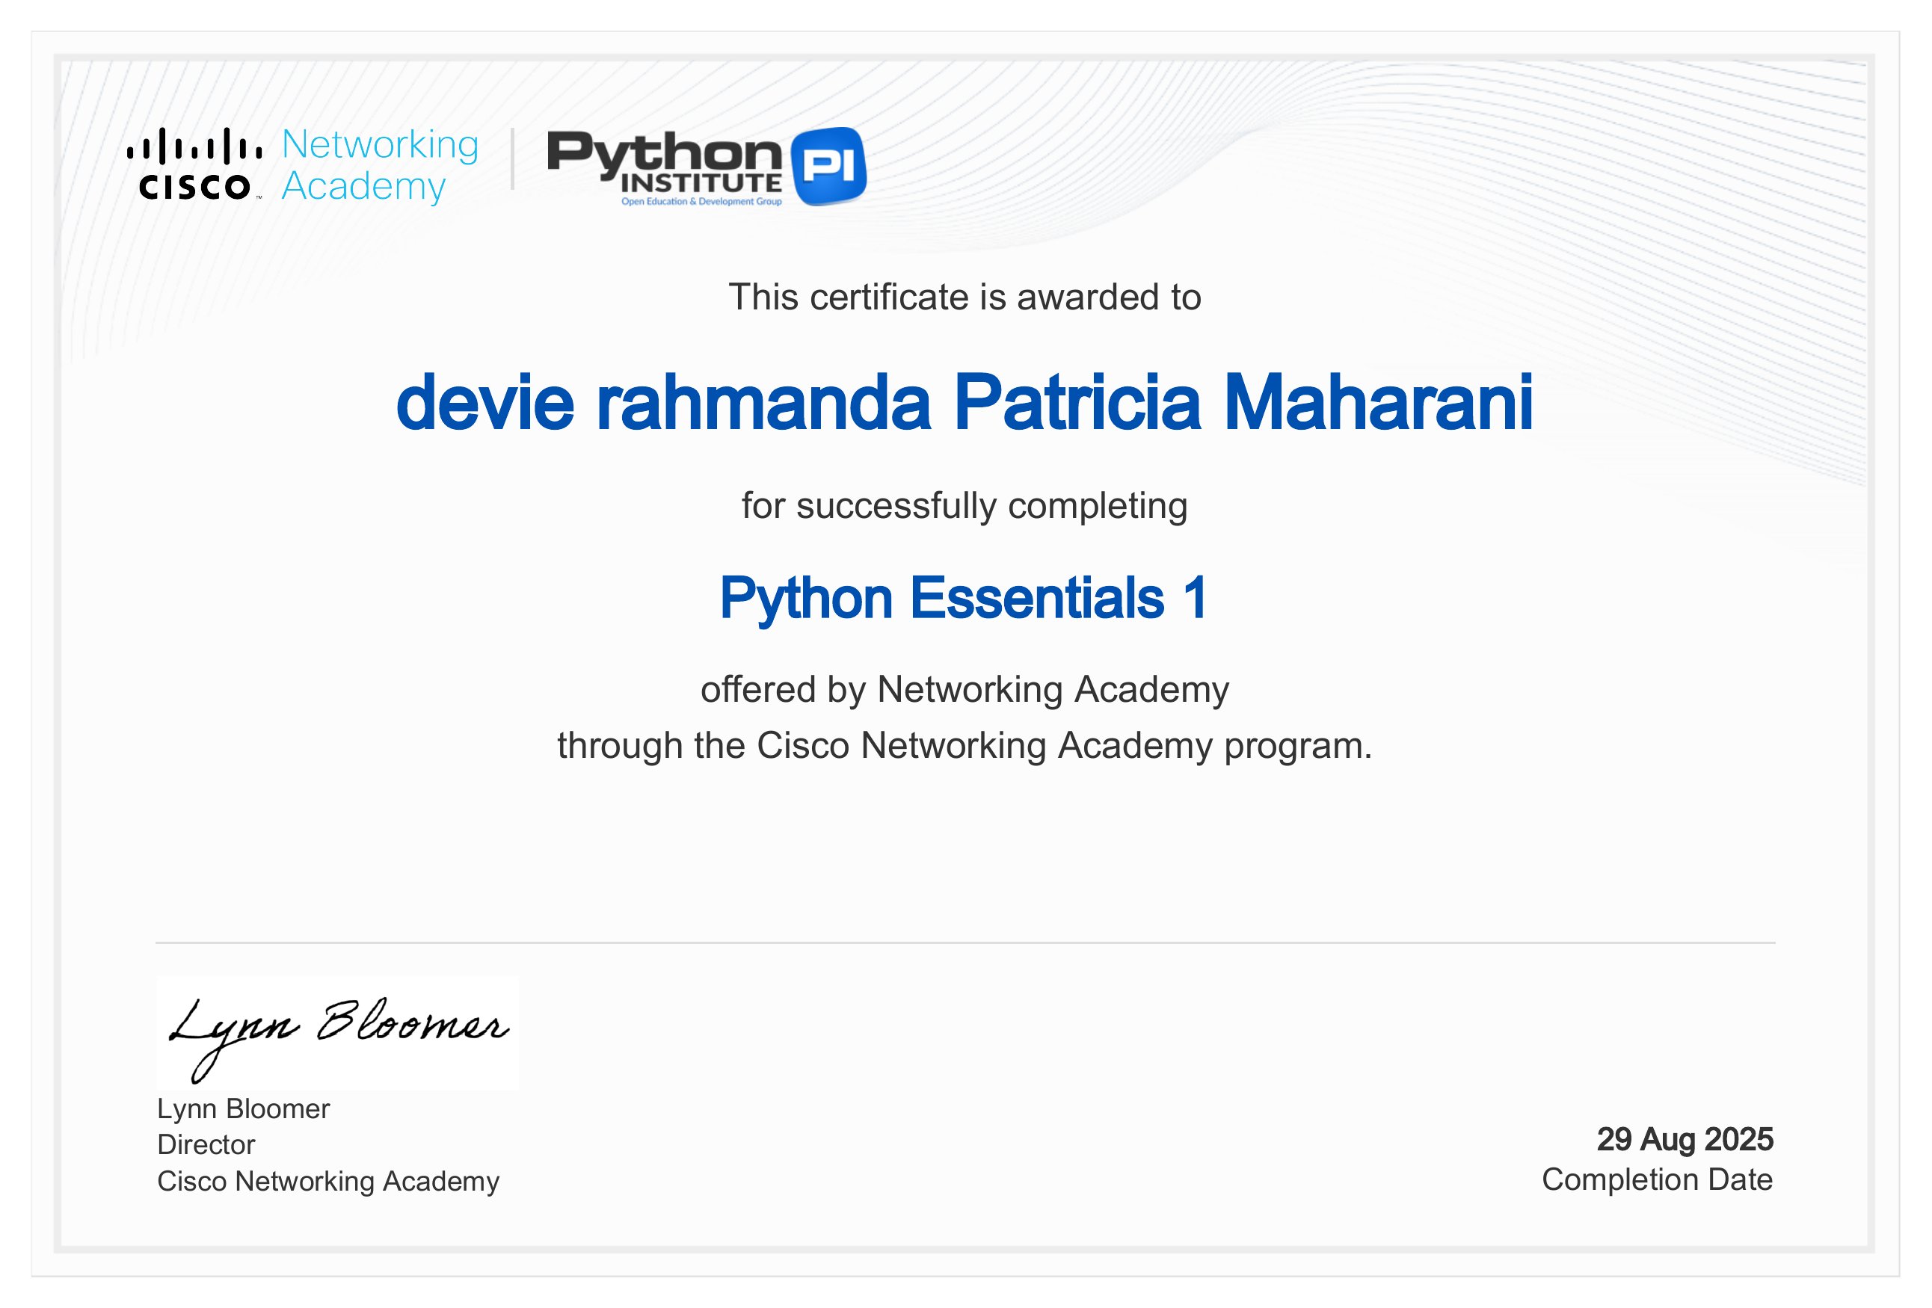The height and width of the screenshot is (1308, 1932).
Task: Click the Python Institute wordmark
Action: click(x=664, y=163)
